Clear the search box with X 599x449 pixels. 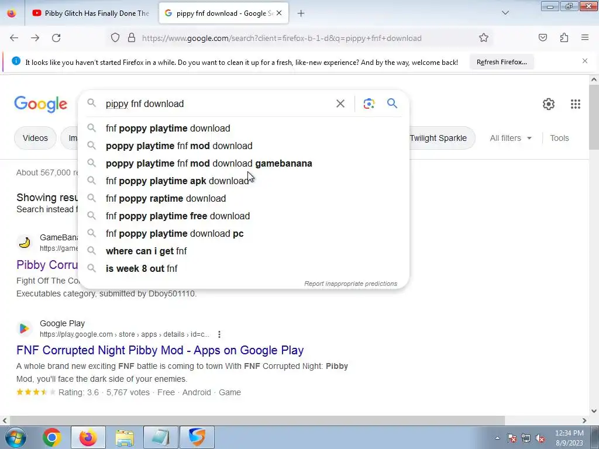(x=340, y=104)
